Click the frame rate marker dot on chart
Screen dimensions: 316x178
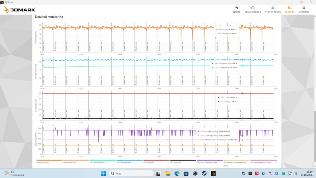pos(242,26)
